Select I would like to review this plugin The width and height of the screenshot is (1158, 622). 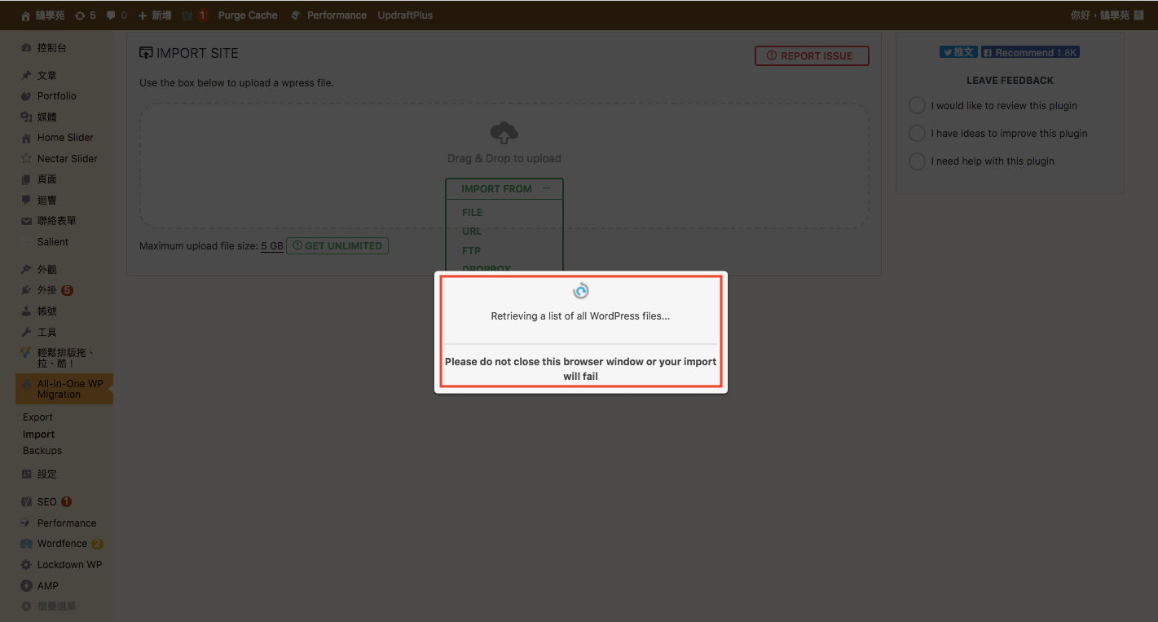point(917,105)
